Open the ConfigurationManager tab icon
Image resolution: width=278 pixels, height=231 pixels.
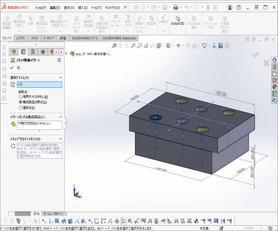coord(33,52)
